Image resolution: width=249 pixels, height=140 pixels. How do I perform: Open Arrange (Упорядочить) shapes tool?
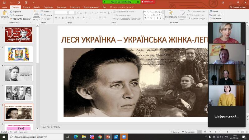pos(171,13)
